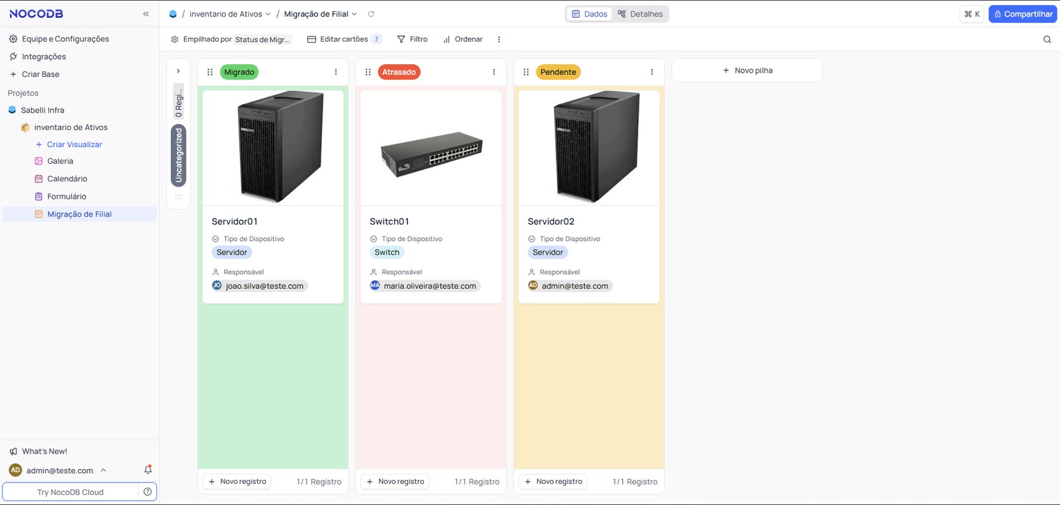Collapse the sidebar with double-chevron icon
Screen dimensions: 1060x505
pos(146,14)
